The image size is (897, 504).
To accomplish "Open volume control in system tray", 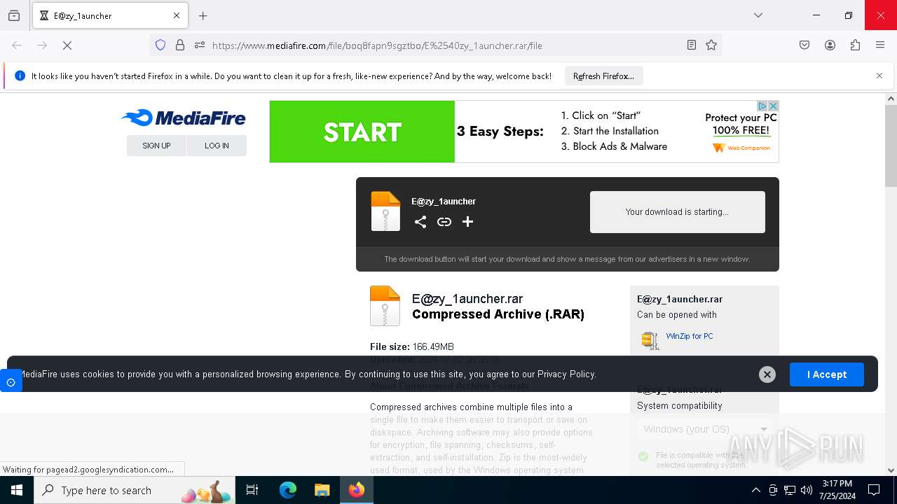I will 807,490.
